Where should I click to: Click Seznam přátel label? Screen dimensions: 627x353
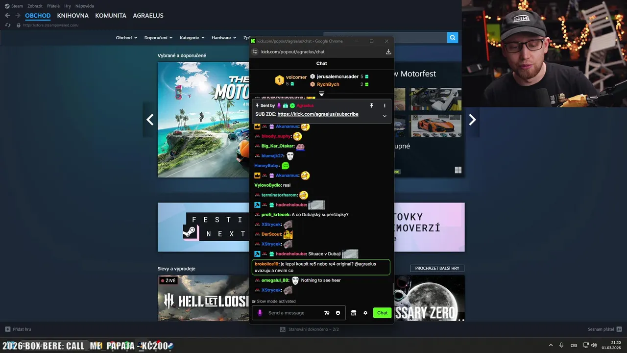[x=601, y=329]
